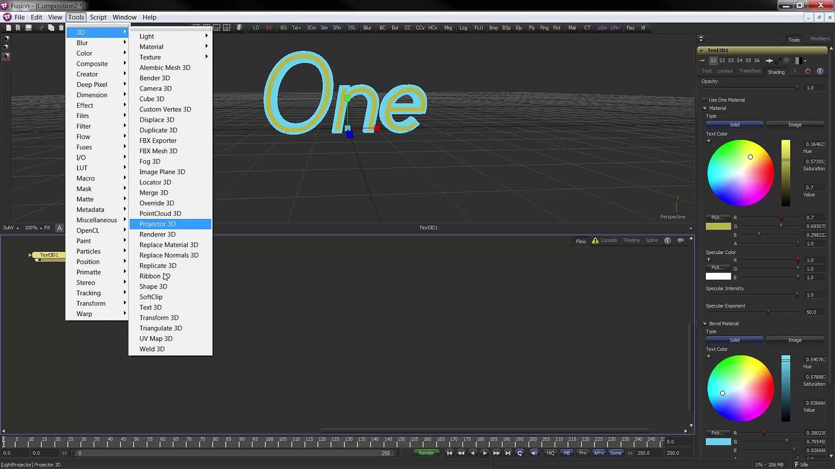Add a Loader with the LD toolbar button
This screenshot has width=835, height=469.
pos(256,27)
